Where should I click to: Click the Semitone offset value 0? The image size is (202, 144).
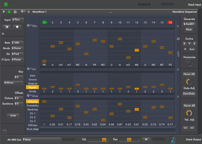(x=19, y=104)
